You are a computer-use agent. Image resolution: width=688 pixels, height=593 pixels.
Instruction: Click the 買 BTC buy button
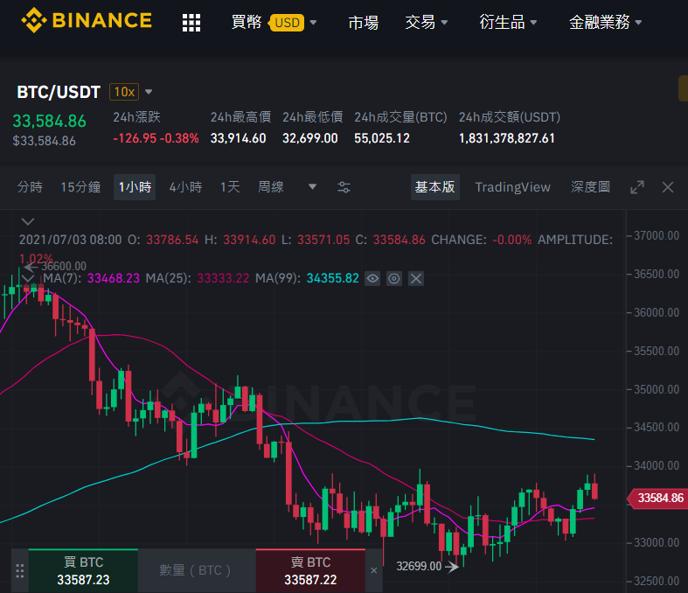click(83, 570)
